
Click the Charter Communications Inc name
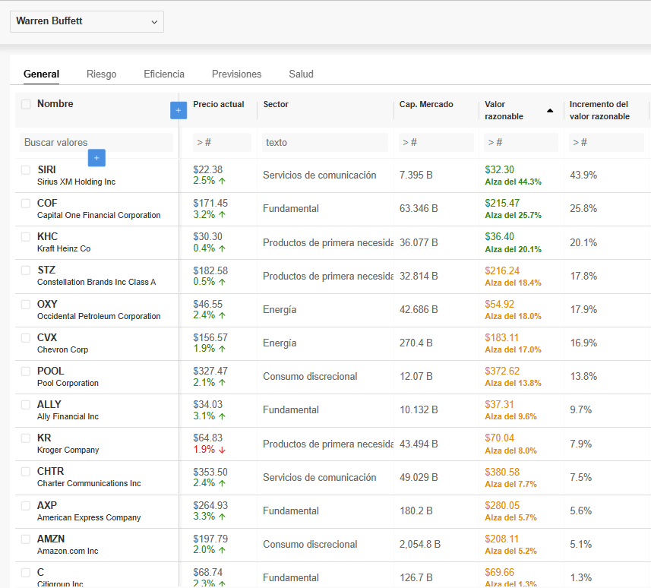click(x=89, y=484)
